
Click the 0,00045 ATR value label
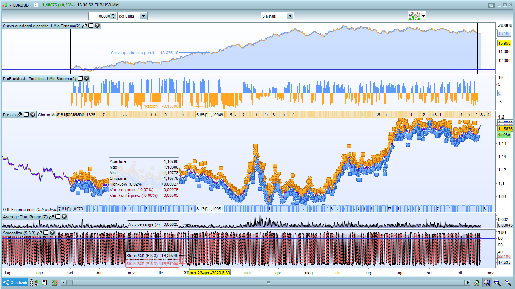506,225
